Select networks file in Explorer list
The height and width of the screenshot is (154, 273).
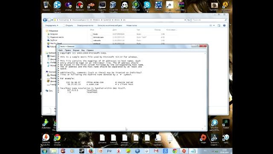pyautogui.click(x=97, y=41)
